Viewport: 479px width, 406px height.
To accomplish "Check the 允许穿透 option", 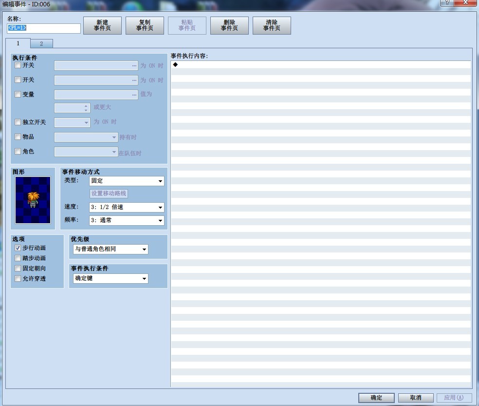I will tap(18, 279).
